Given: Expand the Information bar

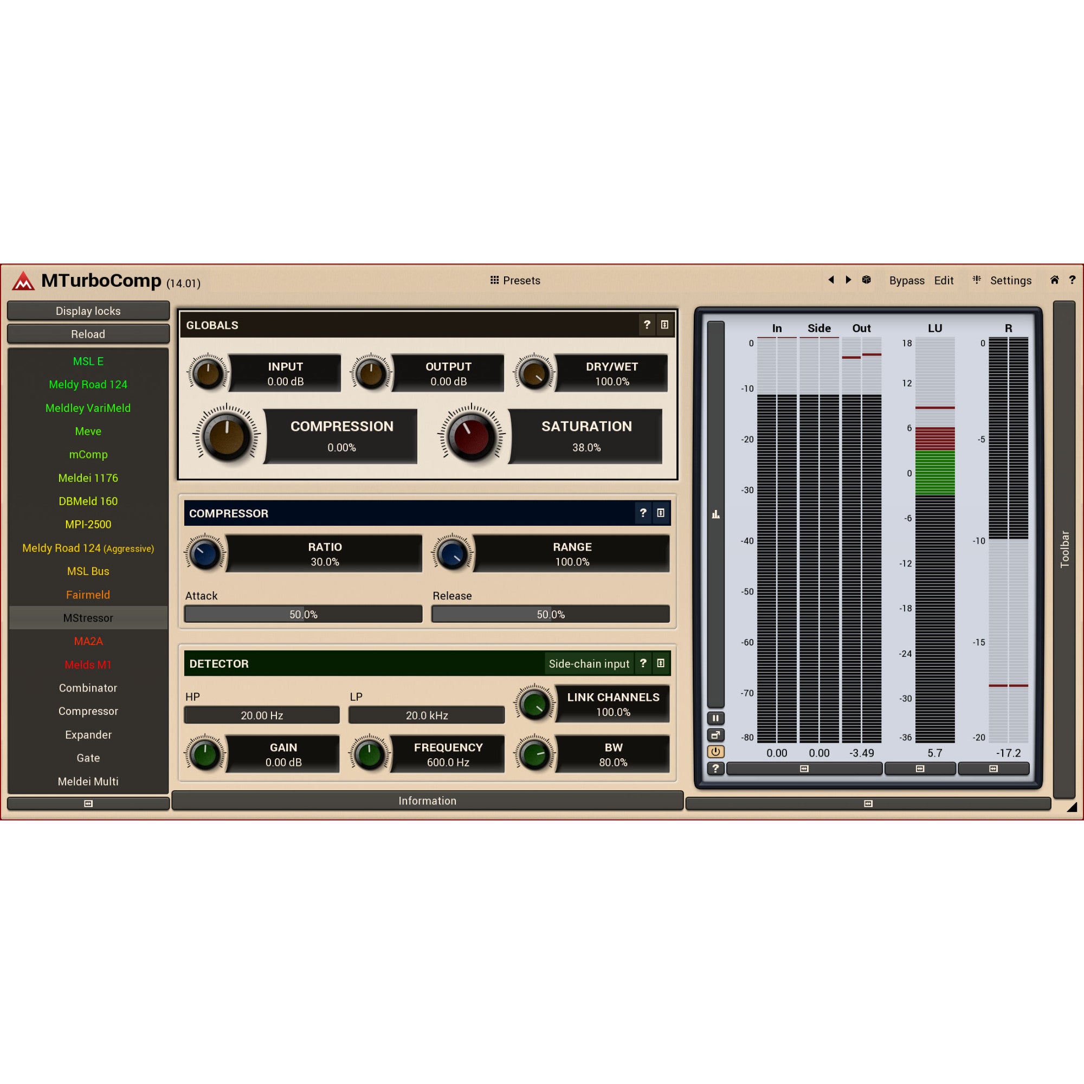Looking at the screenshot, I should (427, 801).
